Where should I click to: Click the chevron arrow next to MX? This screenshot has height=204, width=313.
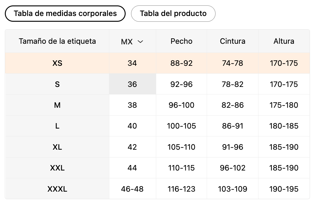click(x=140, y=42)
